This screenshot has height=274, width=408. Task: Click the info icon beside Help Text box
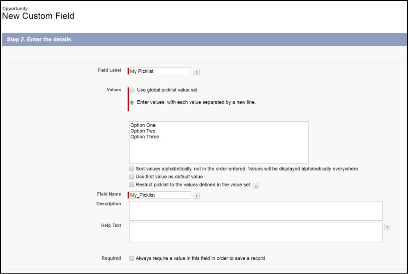click(387, 227)
